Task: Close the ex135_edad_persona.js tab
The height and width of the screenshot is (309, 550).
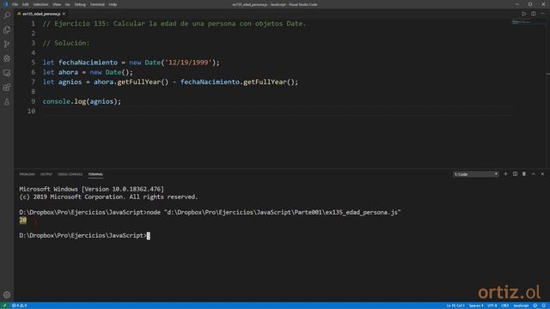Action: click(x=64, y=14)
